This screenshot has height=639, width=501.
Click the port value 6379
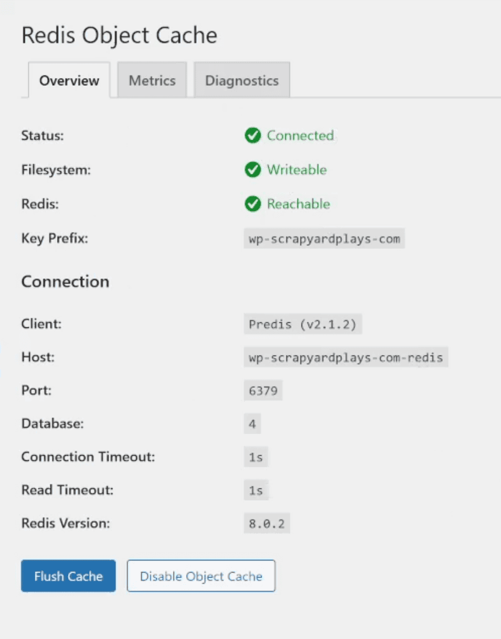(x=263, y=390)
